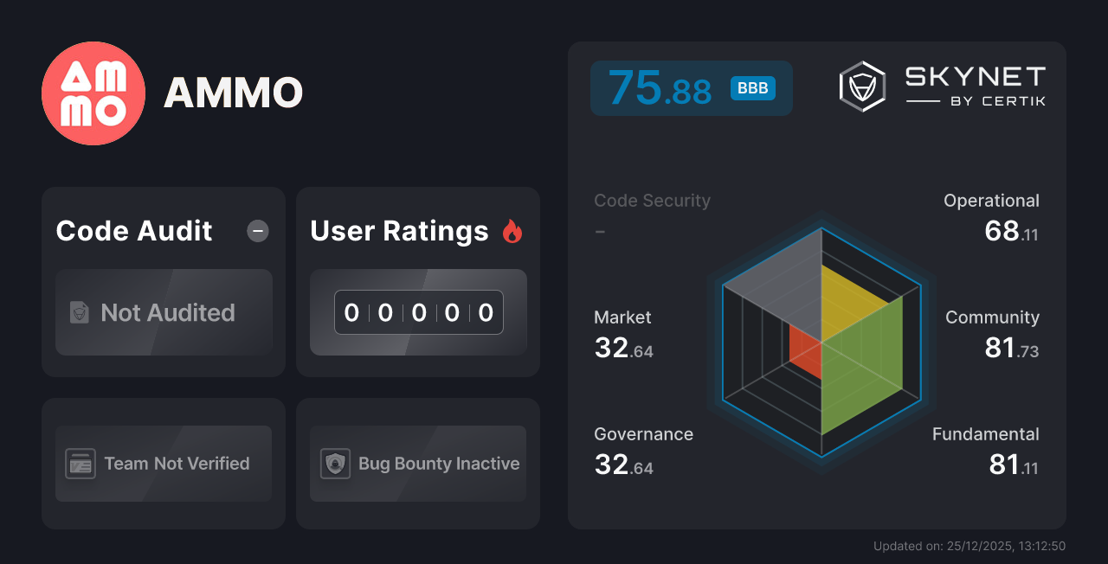Select the shield icon beside Not Audited

pyautogui.click(x=79, y=313)
